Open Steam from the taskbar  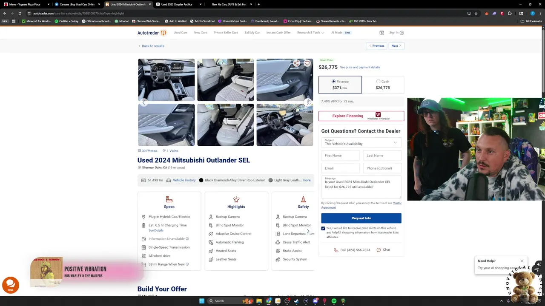click(296, 301)
